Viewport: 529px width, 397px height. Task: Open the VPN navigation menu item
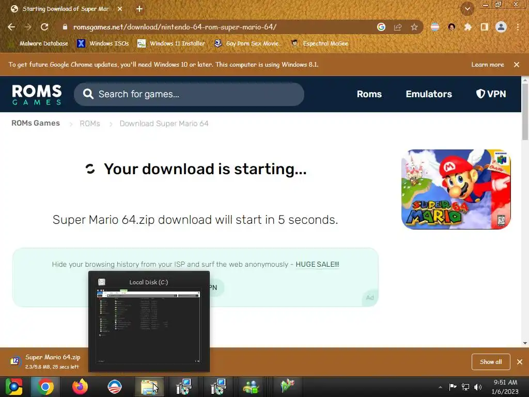491,94
